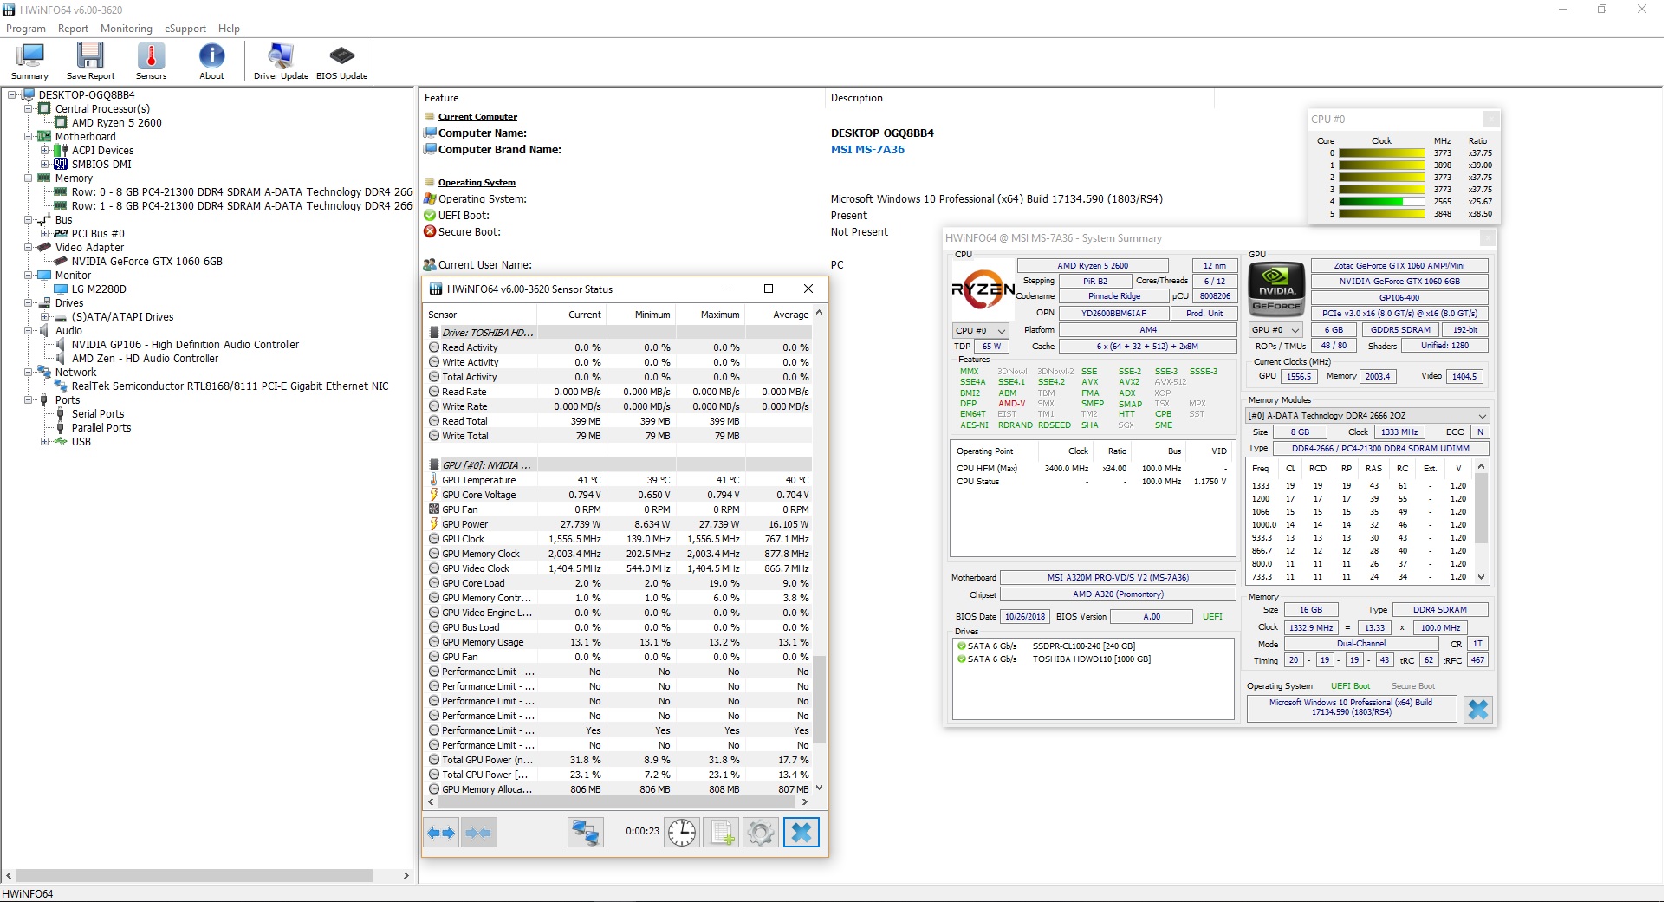Open the CPU #0 selector dropdown

980,331
